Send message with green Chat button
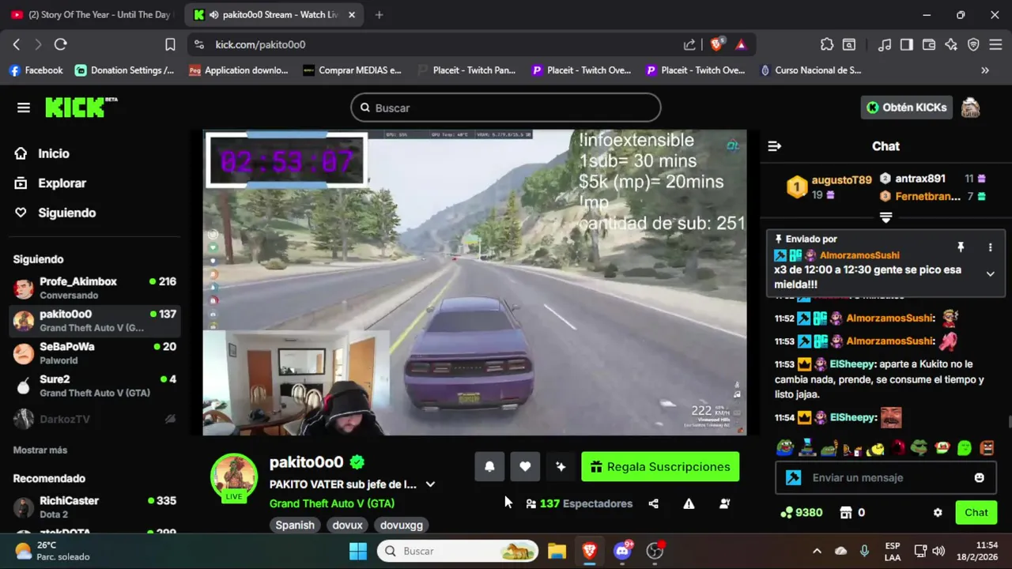This screenshot has width=1012, height=569. tap(976, 512)
